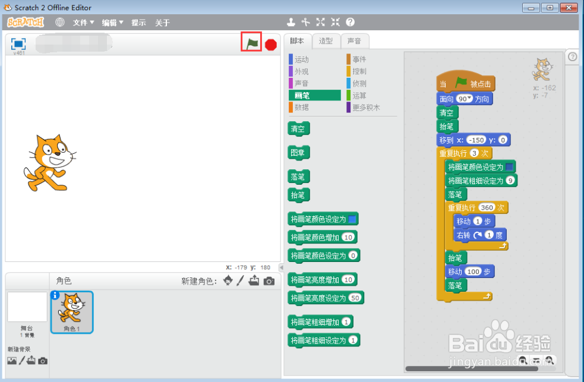The height and width of the screenshot is (382, 584).
Task: Take a new backdrop from camera
Action: [43, 361]
